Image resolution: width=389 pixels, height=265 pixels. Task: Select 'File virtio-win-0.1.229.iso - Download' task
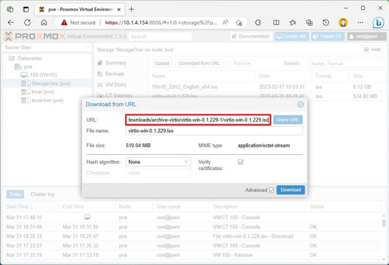click(x=192, y=236)
